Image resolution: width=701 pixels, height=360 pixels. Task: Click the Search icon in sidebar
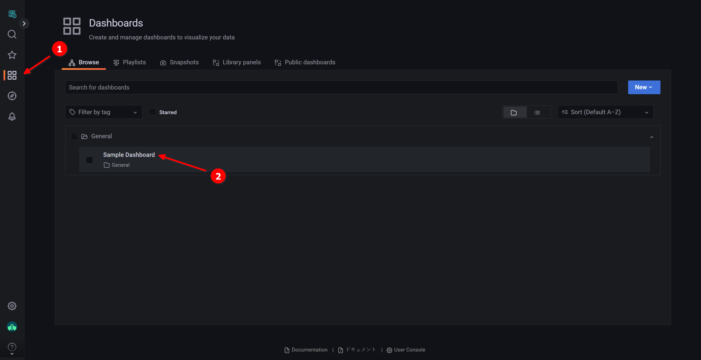coord(12,34)
